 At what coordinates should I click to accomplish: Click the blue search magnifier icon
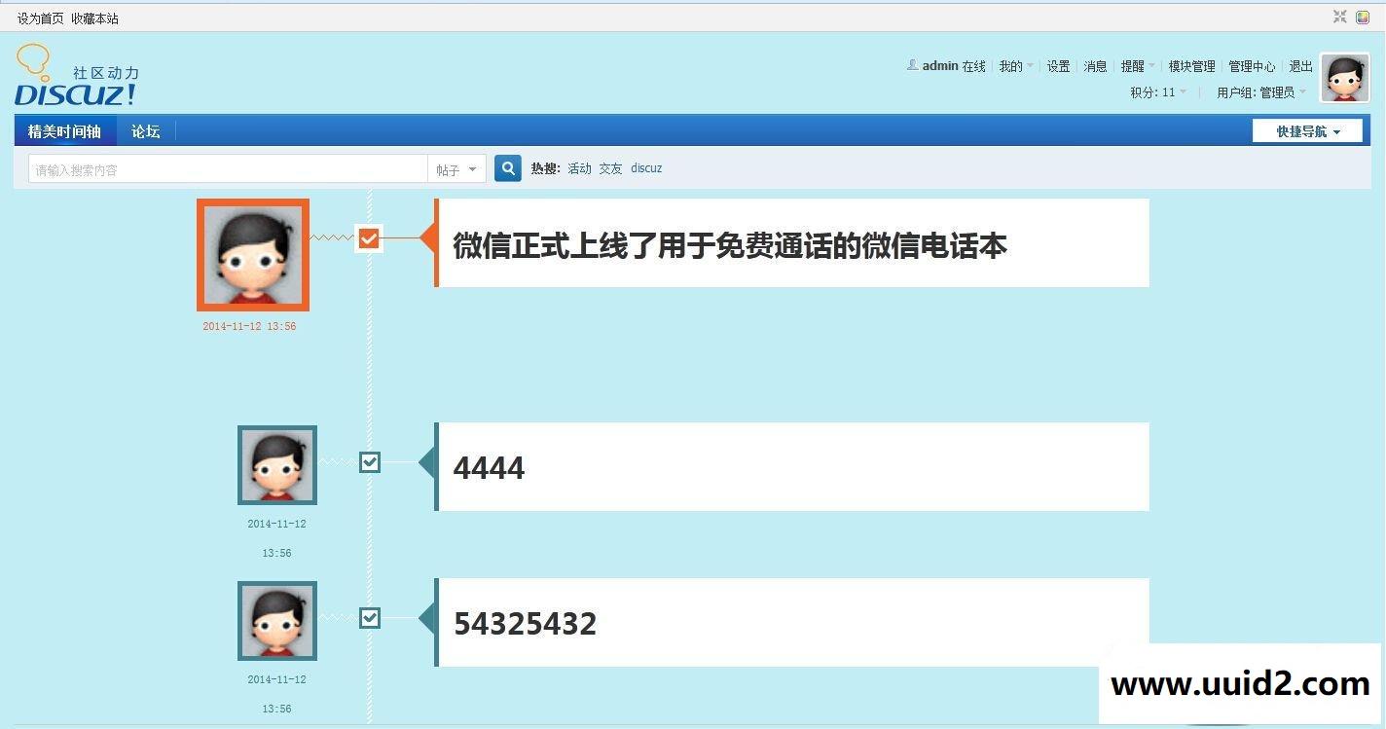[x=507, y=167]
